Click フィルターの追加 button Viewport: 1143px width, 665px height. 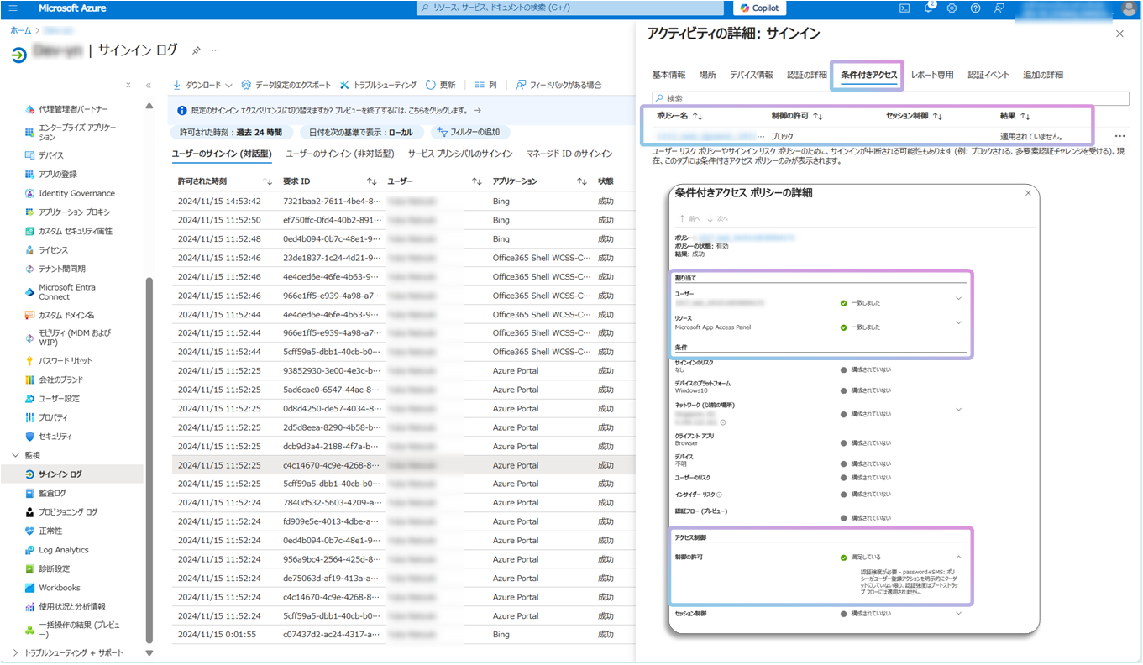(470, 132)
